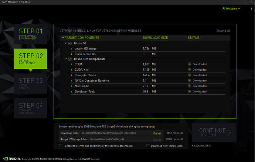This screenshot has height=162, width=255.
Task: Select Step 03 Setup Process
Action: click(31, 84)
